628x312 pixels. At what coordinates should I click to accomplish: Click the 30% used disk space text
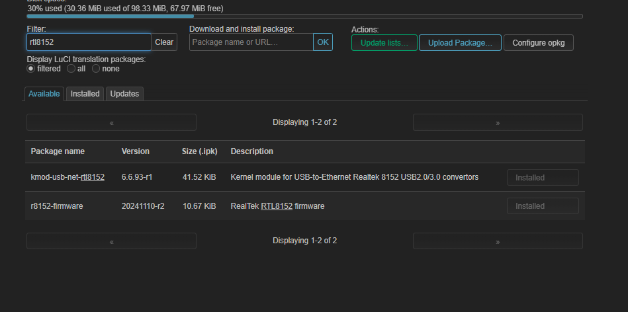[125, 9]
